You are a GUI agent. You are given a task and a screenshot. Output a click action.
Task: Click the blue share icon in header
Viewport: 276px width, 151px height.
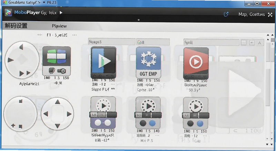point(226,14)
